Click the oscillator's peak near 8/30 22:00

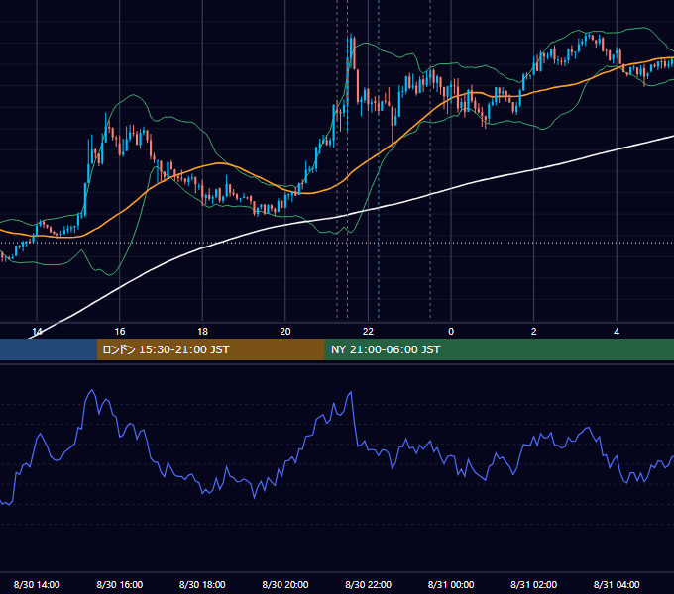[351, 392]
